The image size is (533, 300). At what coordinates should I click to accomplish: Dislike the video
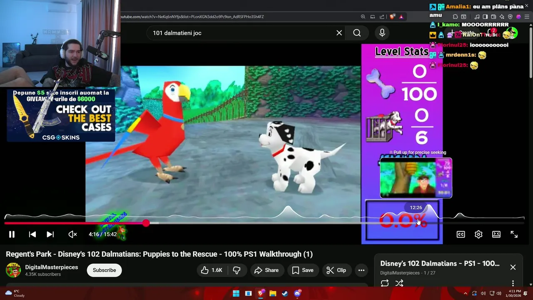(x=237, y=270)
